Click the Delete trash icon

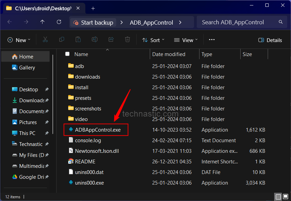tap(127, 40)
